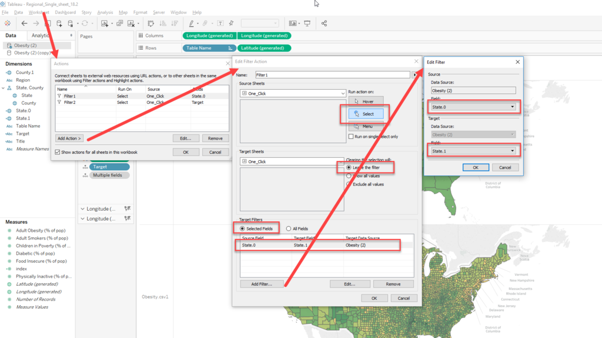Open the Data menu

pyautogui.click(x=18, y=12)
